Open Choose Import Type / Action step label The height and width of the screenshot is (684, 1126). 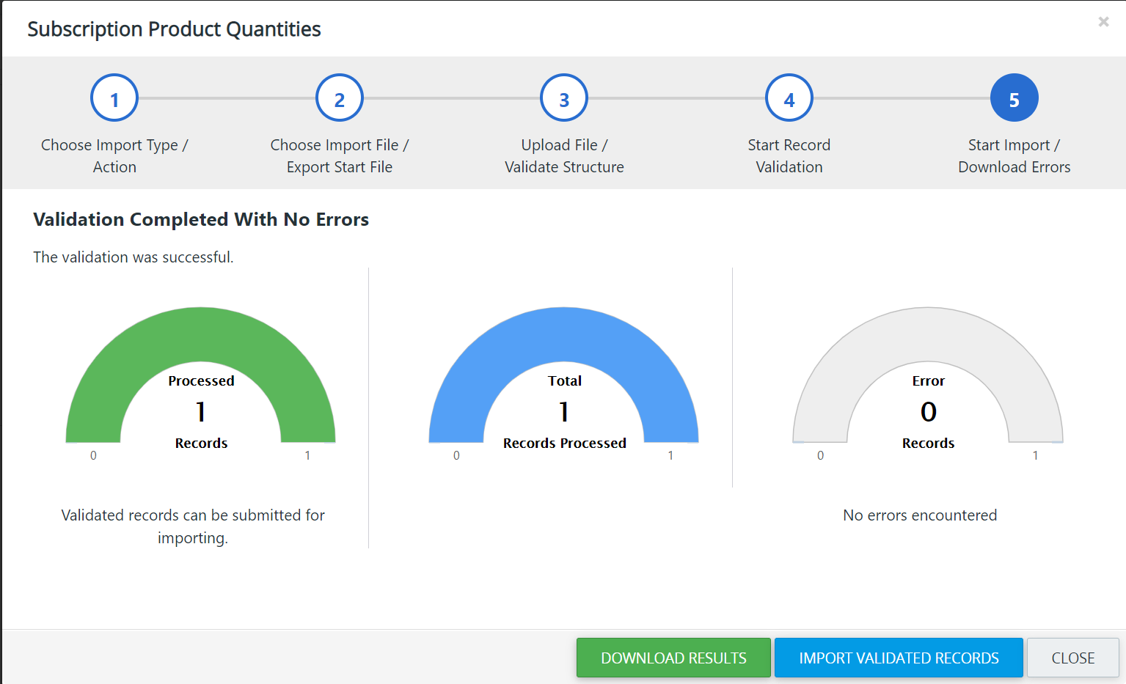pyautogui.click(x=114, y=156)
